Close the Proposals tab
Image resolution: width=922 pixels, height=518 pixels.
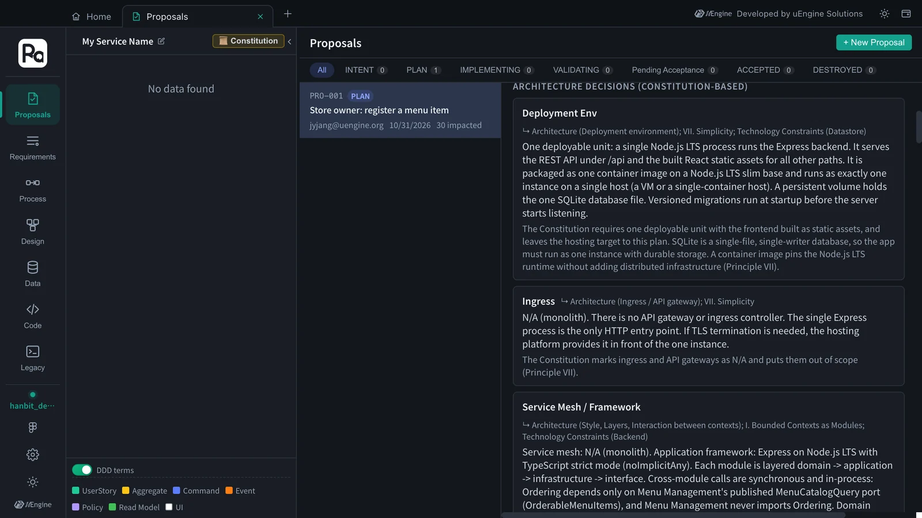tap(260, 17)
